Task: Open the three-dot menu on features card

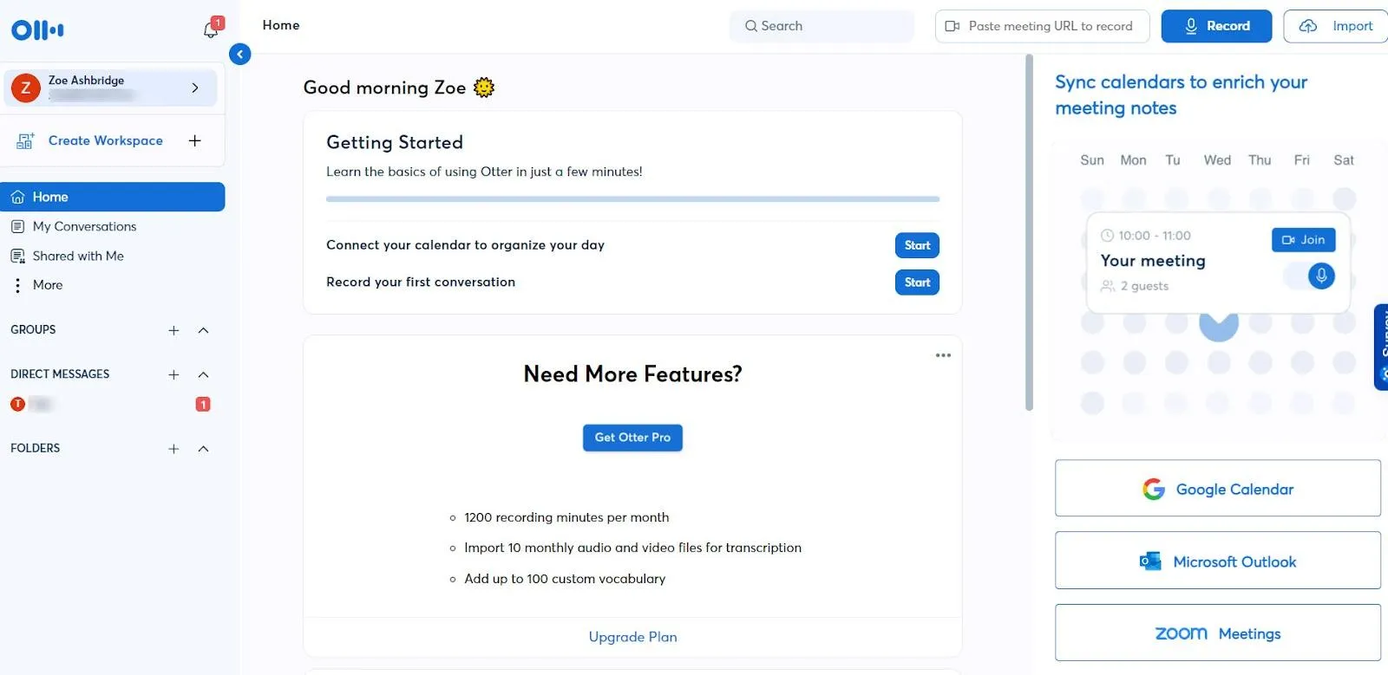Action: [x=943, y=355]
